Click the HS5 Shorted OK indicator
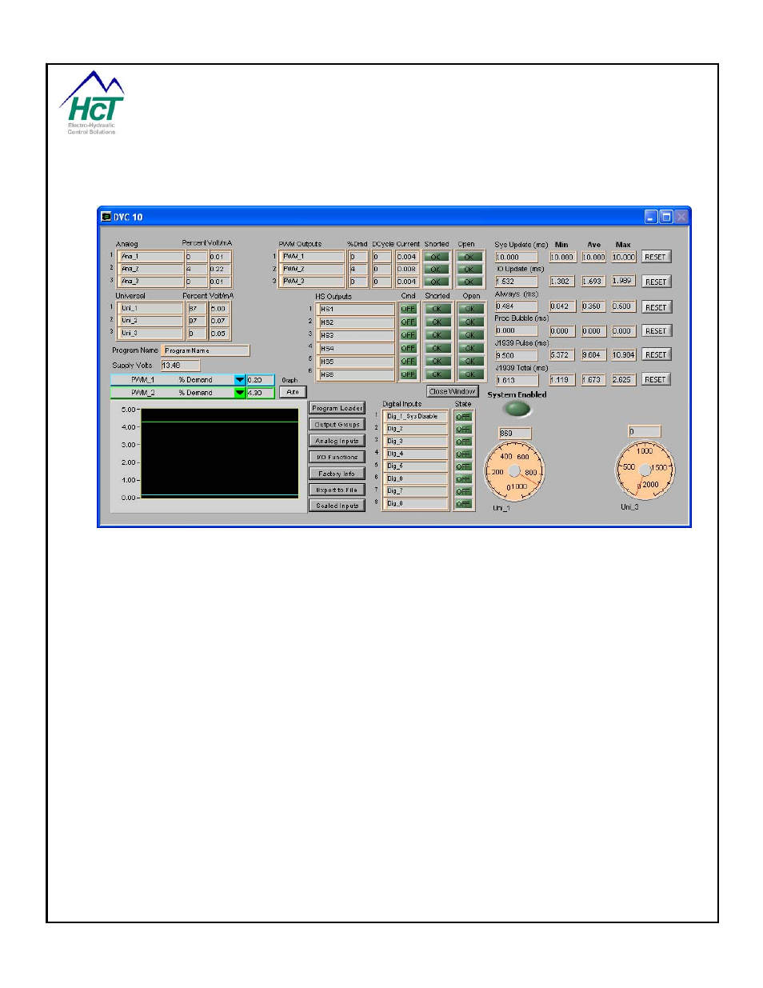This screenshot has width=763, height=988. point(437,362)
